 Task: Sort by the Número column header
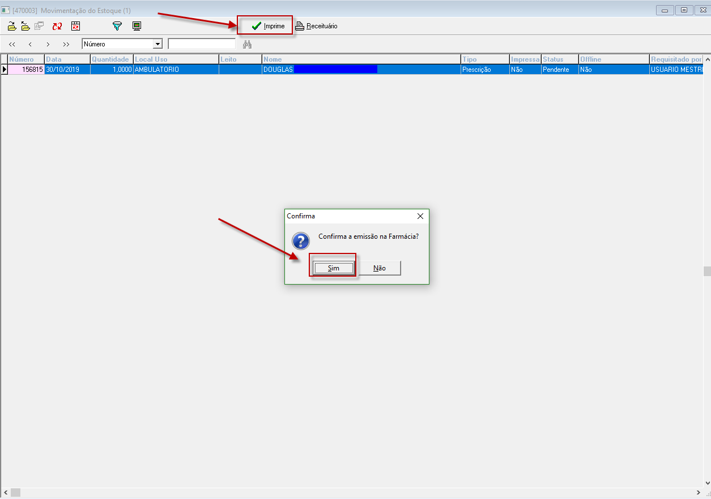26,59
